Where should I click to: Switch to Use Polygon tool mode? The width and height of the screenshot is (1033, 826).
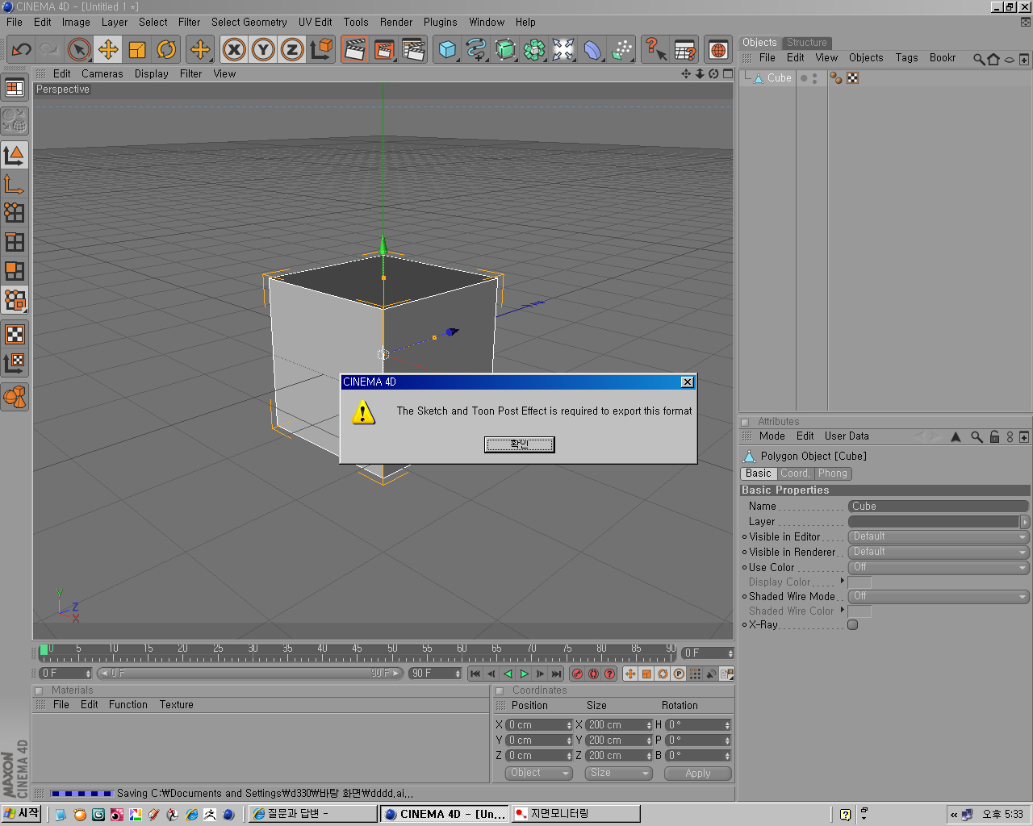click(15, 271)
